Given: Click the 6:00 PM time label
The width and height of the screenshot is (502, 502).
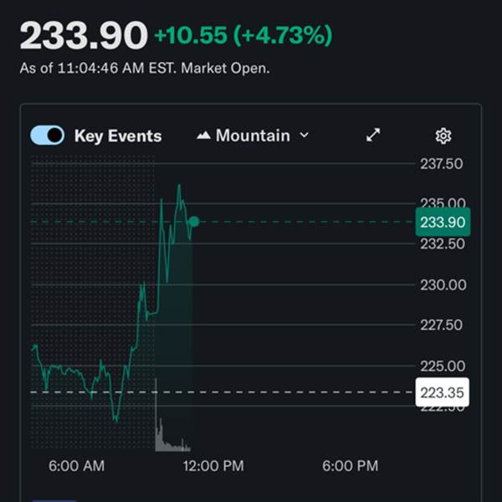Looking at the screenshot, I should click(350, 465).
